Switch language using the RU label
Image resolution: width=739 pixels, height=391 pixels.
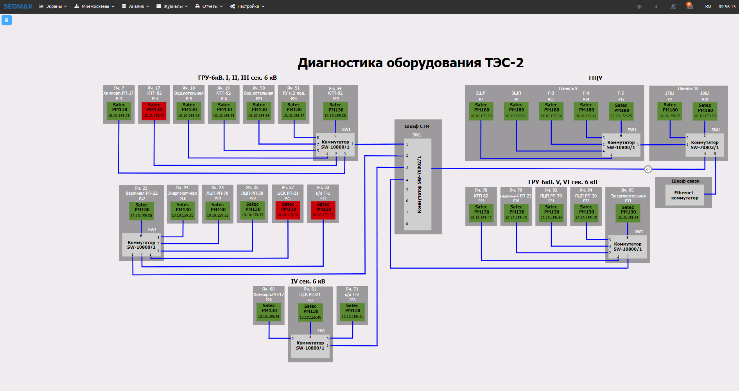point(708,7)
